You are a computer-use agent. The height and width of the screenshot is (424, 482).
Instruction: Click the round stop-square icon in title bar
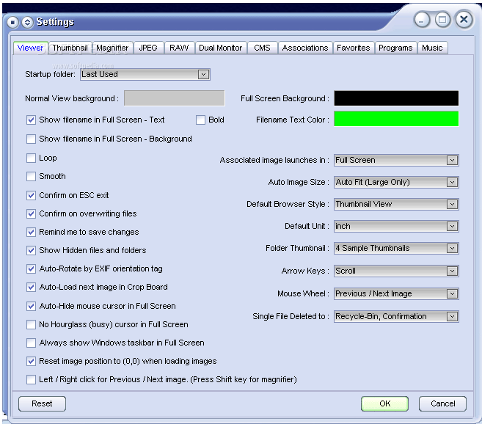pos(12,22)
